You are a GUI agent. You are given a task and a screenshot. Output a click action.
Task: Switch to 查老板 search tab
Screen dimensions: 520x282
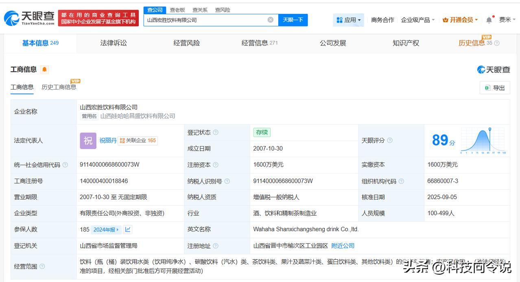(x=177, y=10)
